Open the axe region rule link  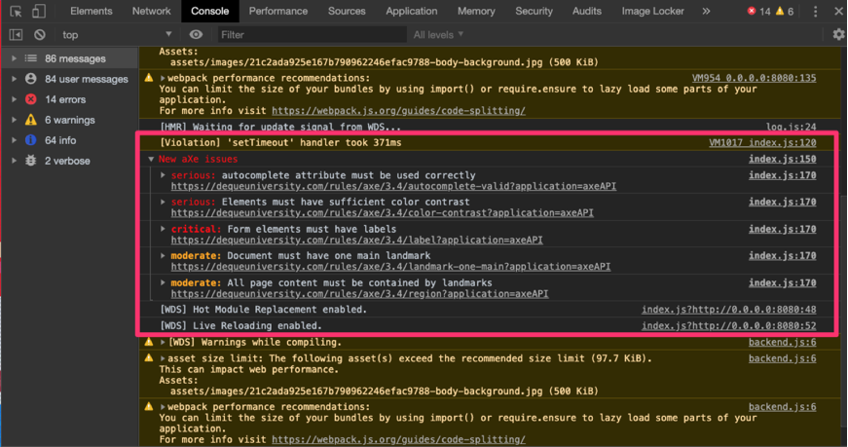tap(359, 294)
